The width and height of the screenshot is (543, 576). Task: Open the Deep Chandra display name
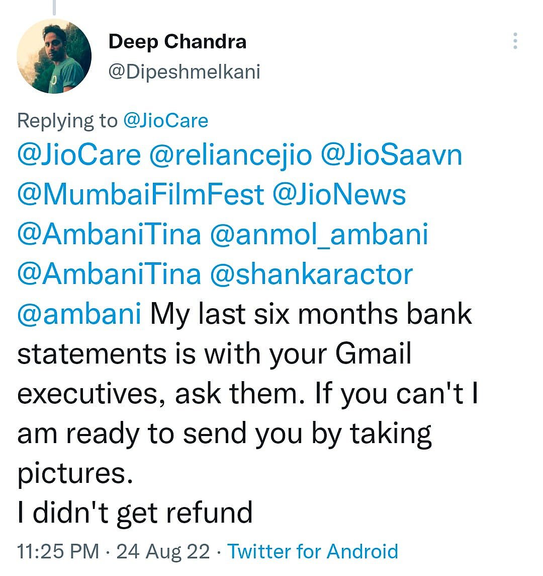(177, 41)
